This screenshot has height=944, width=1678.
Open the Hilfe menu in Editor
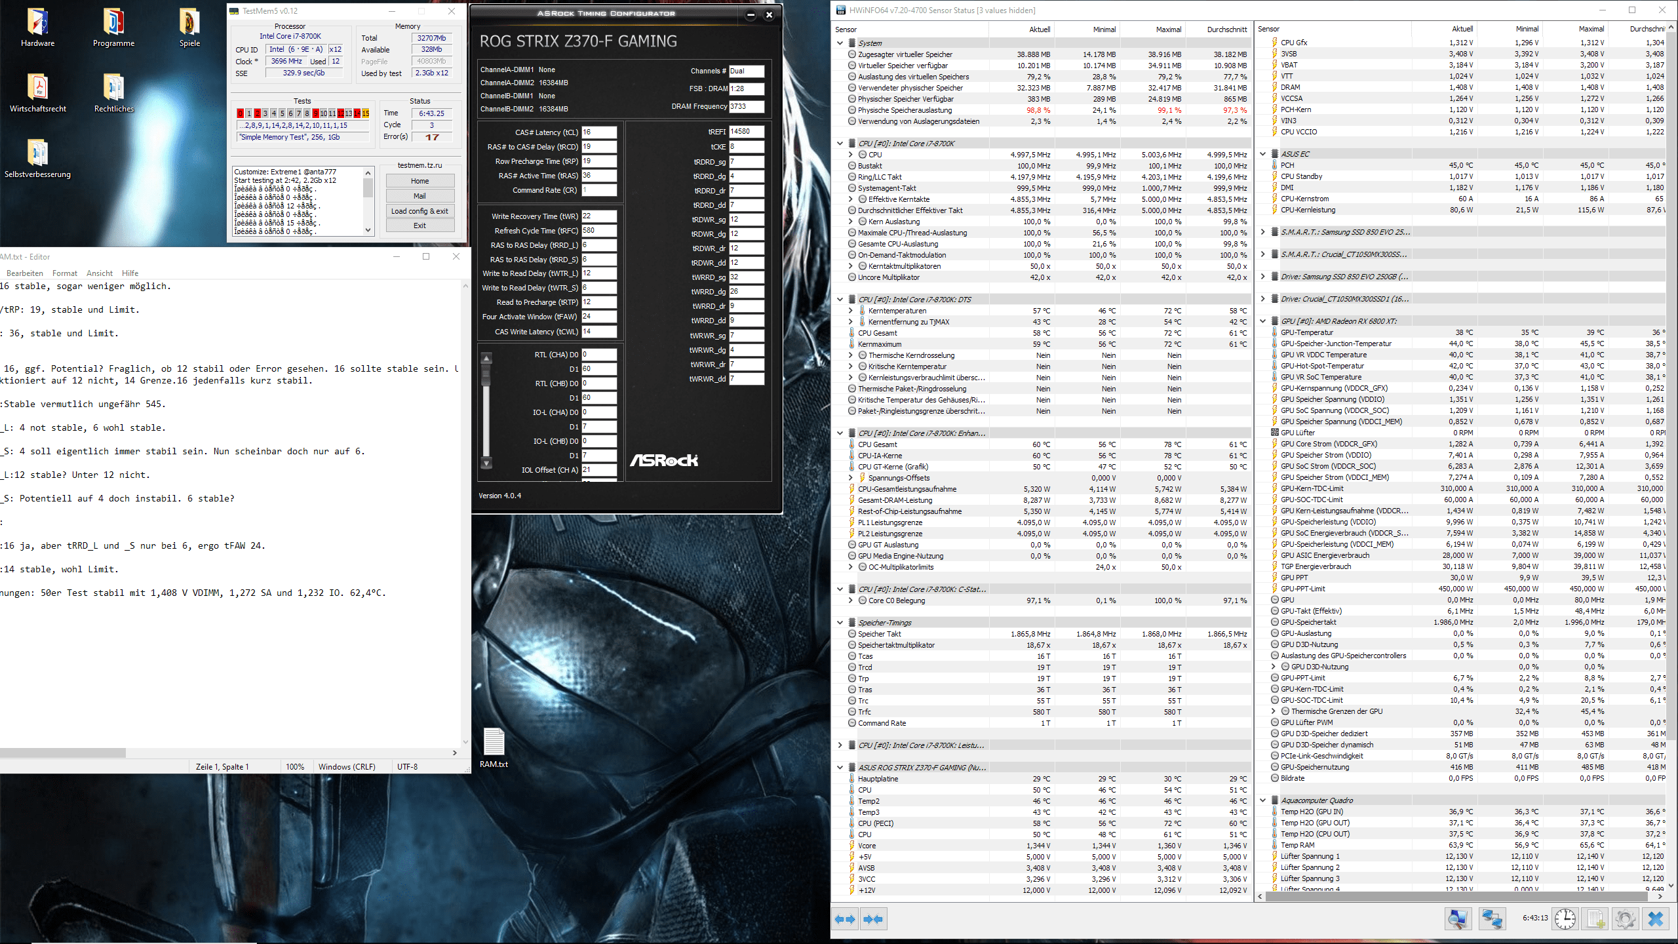click(130, 273)
